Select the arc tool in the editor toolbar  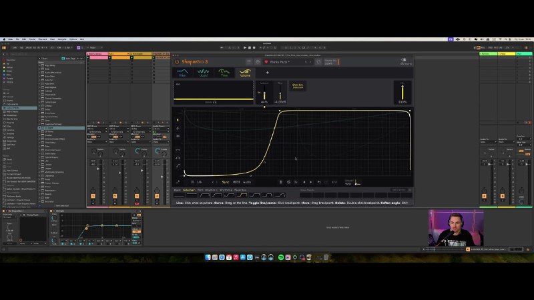(x=178, y=158)
